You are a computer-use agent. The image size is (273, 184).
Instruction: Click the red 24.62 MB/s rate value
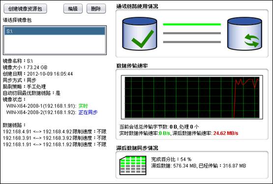pyautogui.click(x=226, y=133)
